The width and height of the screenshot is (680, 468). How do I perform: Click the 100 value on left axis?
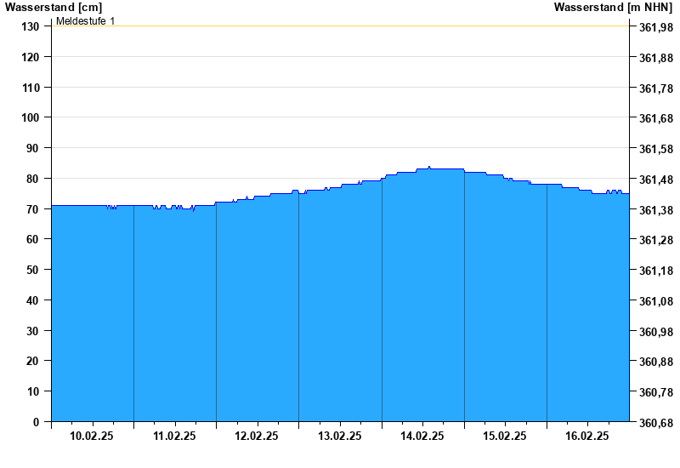31,117
